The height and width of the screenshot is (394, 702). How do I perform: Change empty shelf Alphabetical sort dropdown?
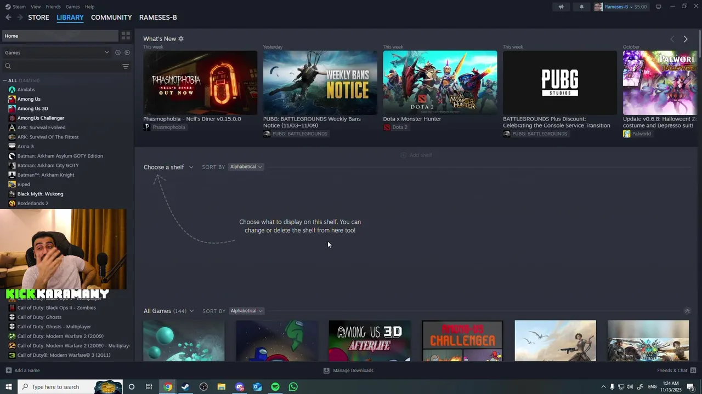pos(246,167)
